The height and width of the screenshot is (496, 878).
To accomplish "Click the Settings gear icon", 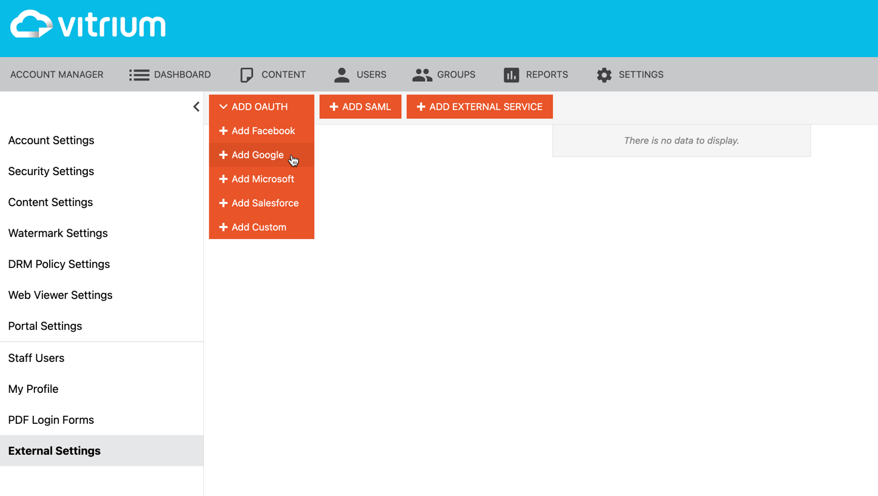I will (x=604, y=75).
